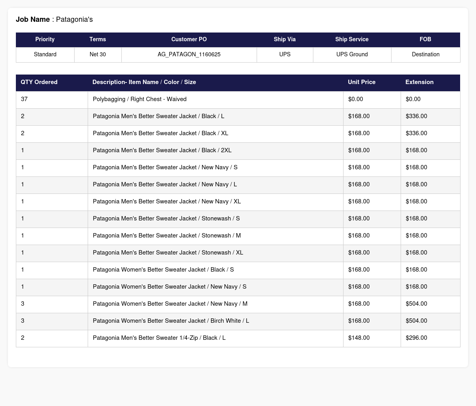Click the $0.00 unit price cell
Image resolution: width=476 pixels, height=406 pixels.
click(372, 100)
